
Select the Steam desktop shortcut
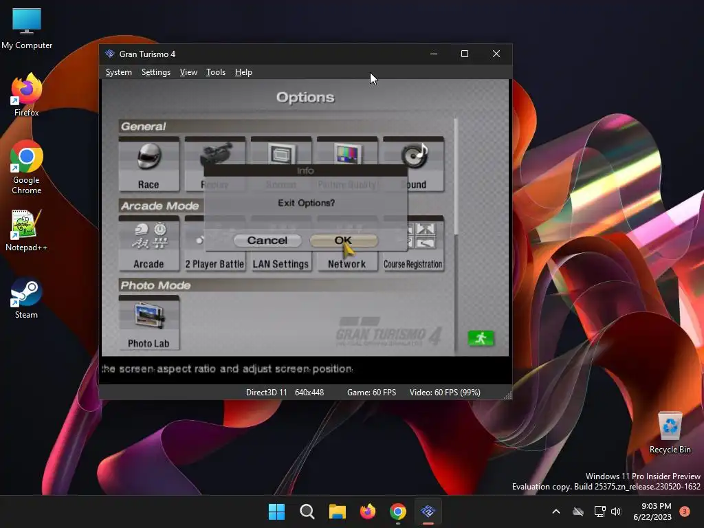(x=27, y=298)
